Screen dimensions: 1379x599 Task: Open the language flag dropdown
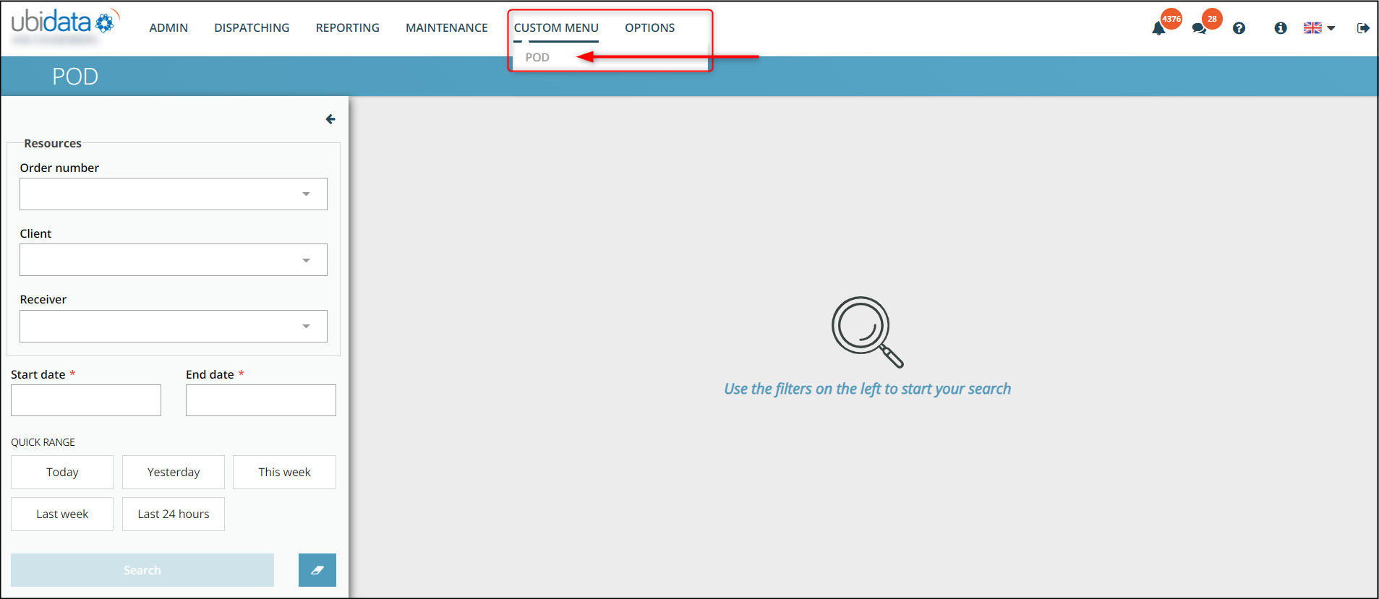point(1319,28)
